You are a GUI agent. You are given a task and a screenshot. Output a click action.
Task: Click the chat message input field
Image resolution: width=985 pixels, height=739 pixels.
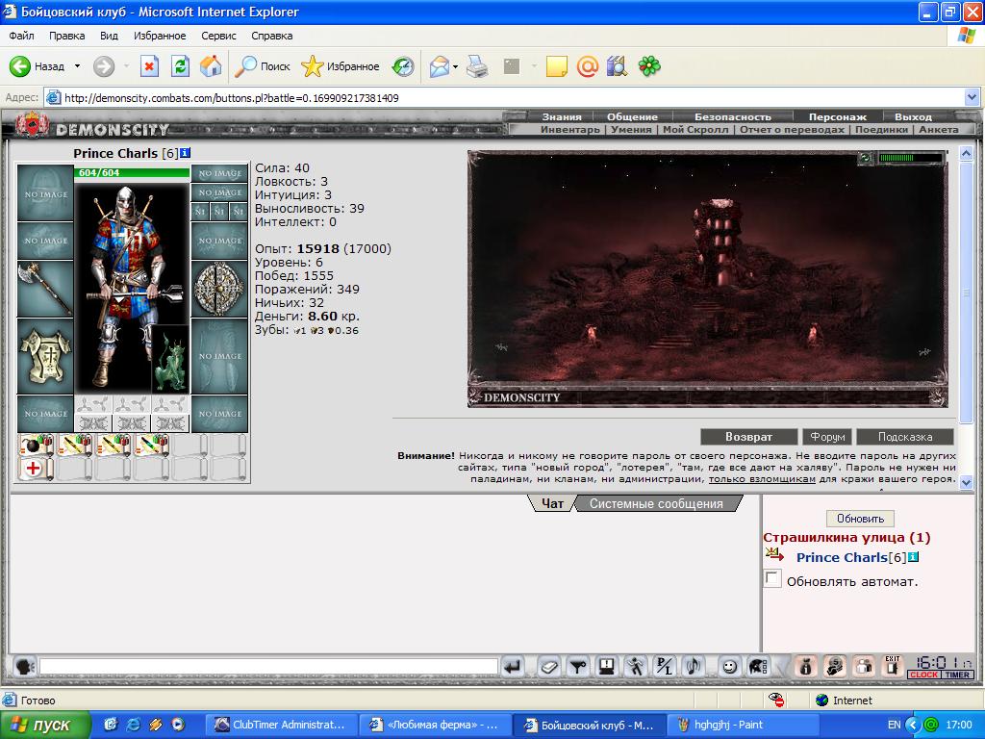269,666
